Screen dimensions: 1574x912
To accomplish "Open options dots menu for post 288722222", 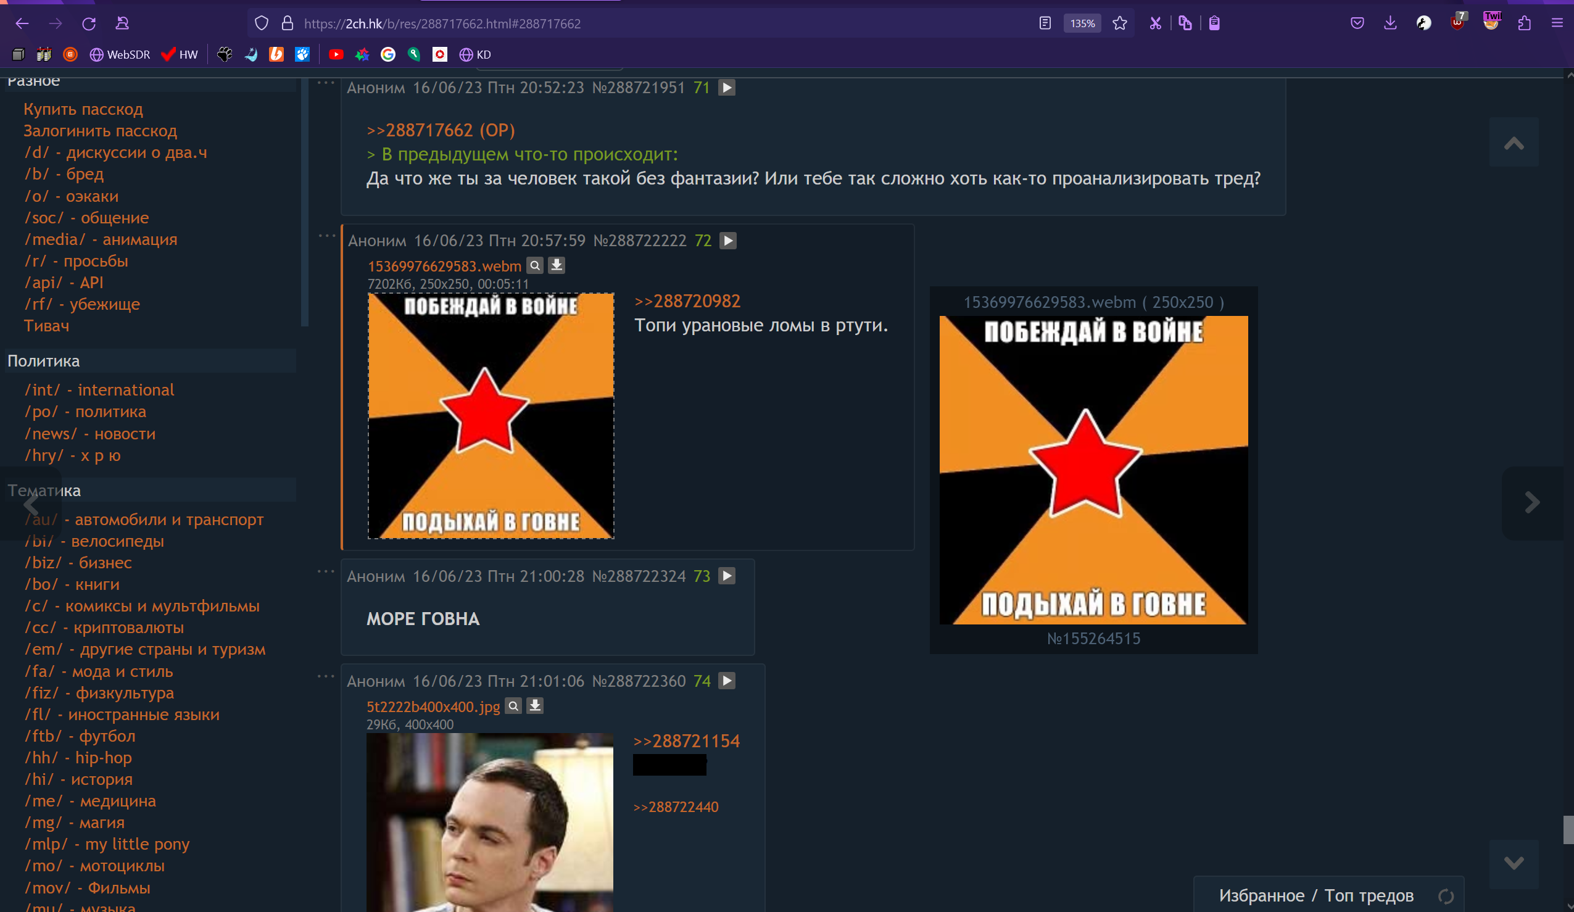I will (x=326, y=236).
